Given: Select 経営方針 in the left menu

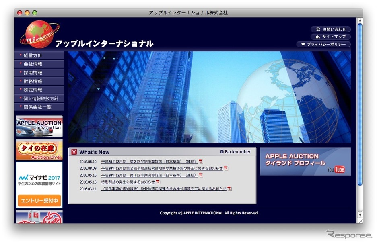Looking at the screenshot, I should (x=39, y=55).
